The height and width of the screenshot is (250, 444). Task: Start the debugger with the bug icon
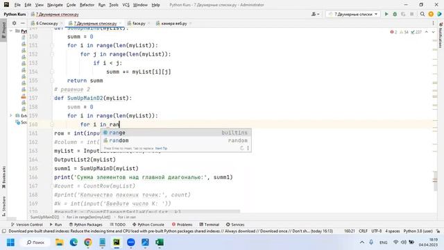[x=395, y=14]
